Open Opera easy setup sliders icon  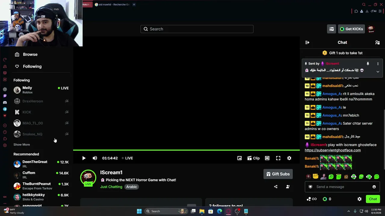click(380, 11)
